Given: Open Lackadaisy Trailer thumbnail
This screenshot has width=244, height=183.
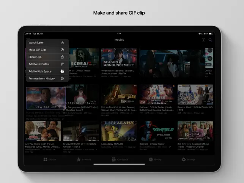Looking at the screenshot, I should 119,131.
